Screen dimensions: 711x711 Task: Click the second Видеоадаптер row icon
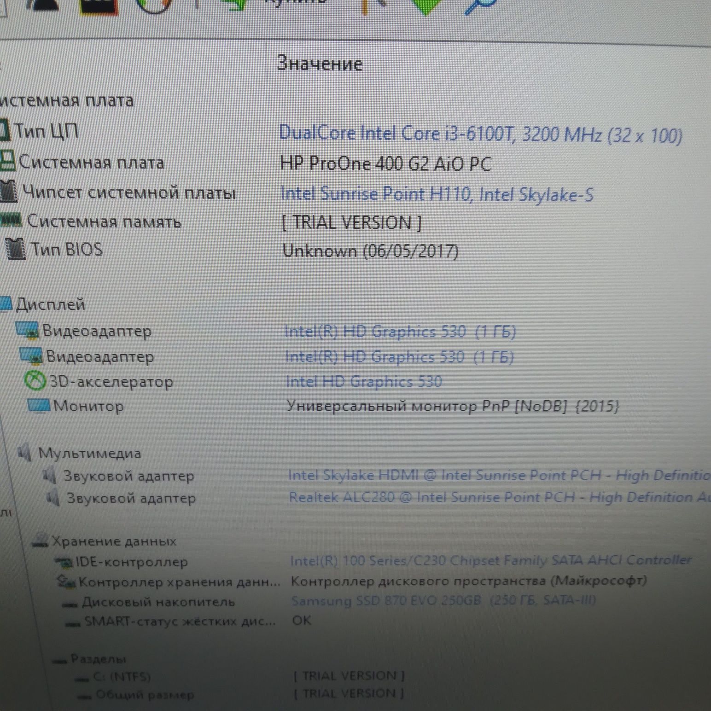click(x=31, y=355)
